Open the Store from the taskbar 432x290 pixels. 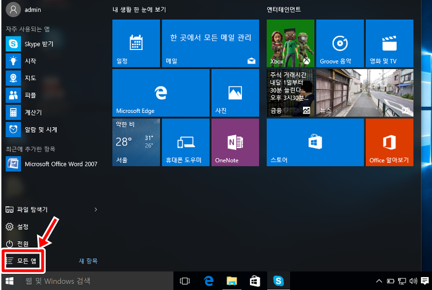tap(255, 281)
